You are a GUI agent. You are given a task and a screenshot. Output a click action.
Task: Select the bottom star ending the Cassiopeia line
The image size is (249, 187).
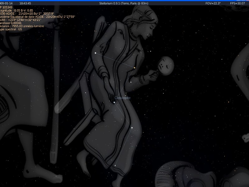click(x=115, y=166)
